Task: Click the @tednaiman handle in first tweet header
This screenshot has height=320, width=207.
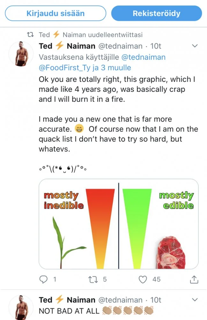Action: pos(120,46)
